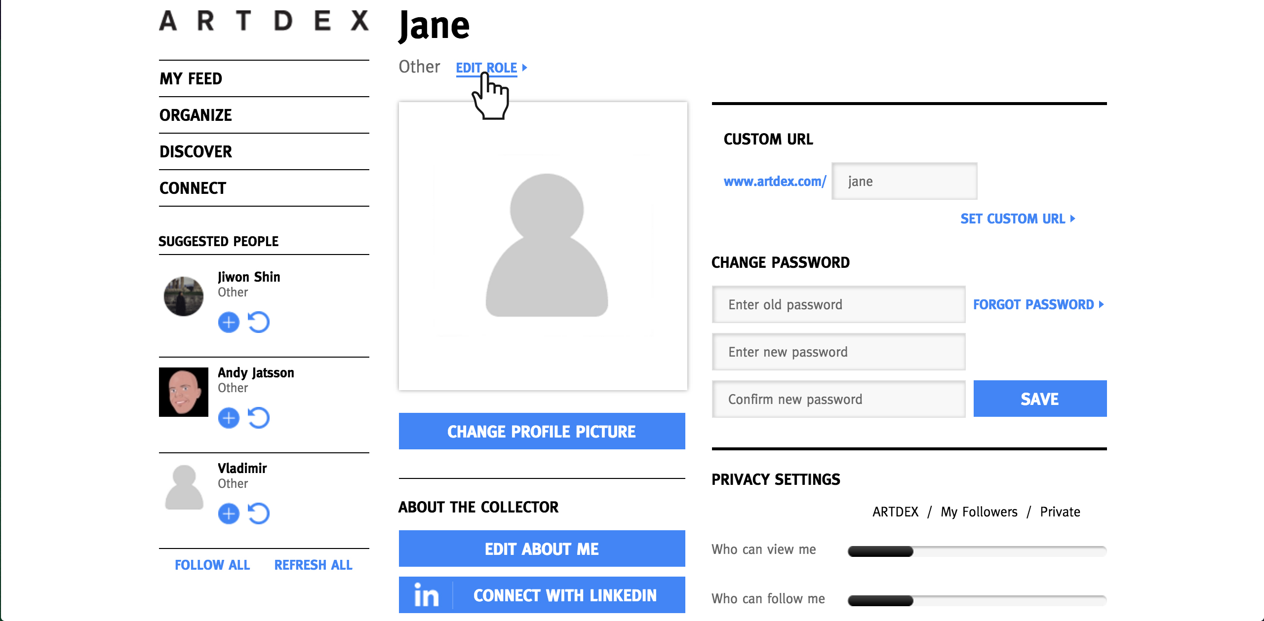Follow Vladimir with plus icon
Screen dimensions: 1264x621
229,514
